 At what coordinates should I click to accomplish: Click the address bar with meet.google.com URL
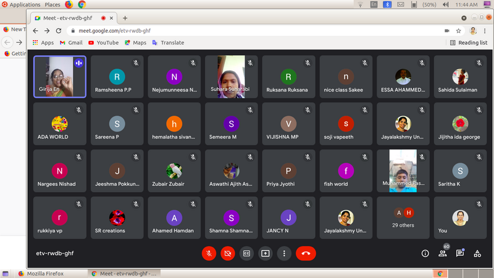[x=247, y=30]
